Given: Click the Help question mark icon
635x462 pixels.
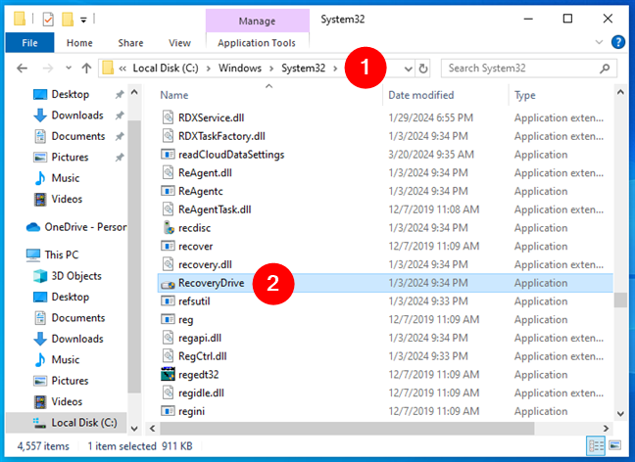Looking at the screenshot, I should point(618,42).
